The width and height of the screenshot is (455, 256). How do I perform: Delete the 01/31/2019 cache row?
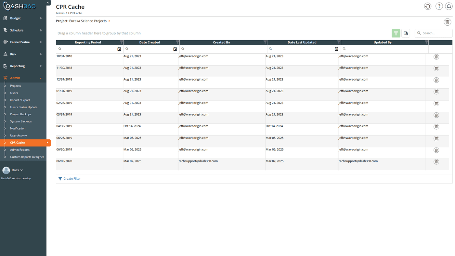point(436,92)
